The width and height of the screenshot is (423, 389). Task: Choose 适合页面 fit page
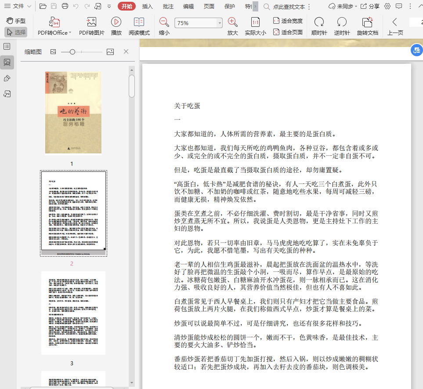(288, 32)
